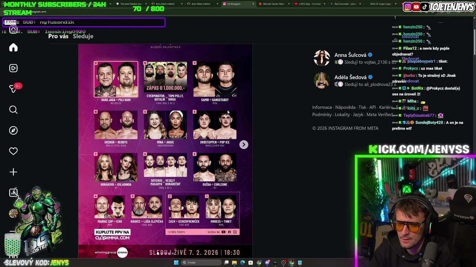This screenshot has width=476, height=267.
Task: Open the Jazyk footer link
Action: tap(358, 115)
